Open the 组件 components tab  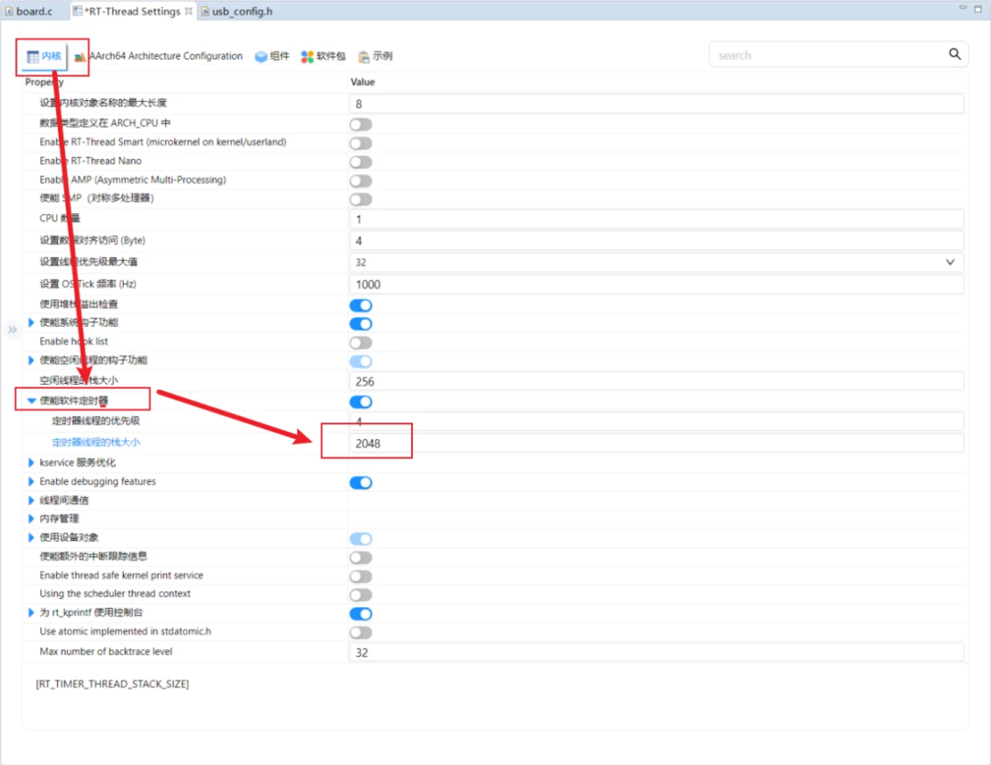(x=273, y=56)
